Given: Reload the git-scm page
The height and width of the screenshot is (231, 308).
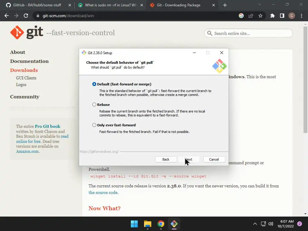Looking at the screenshot, I should point(26,16).
